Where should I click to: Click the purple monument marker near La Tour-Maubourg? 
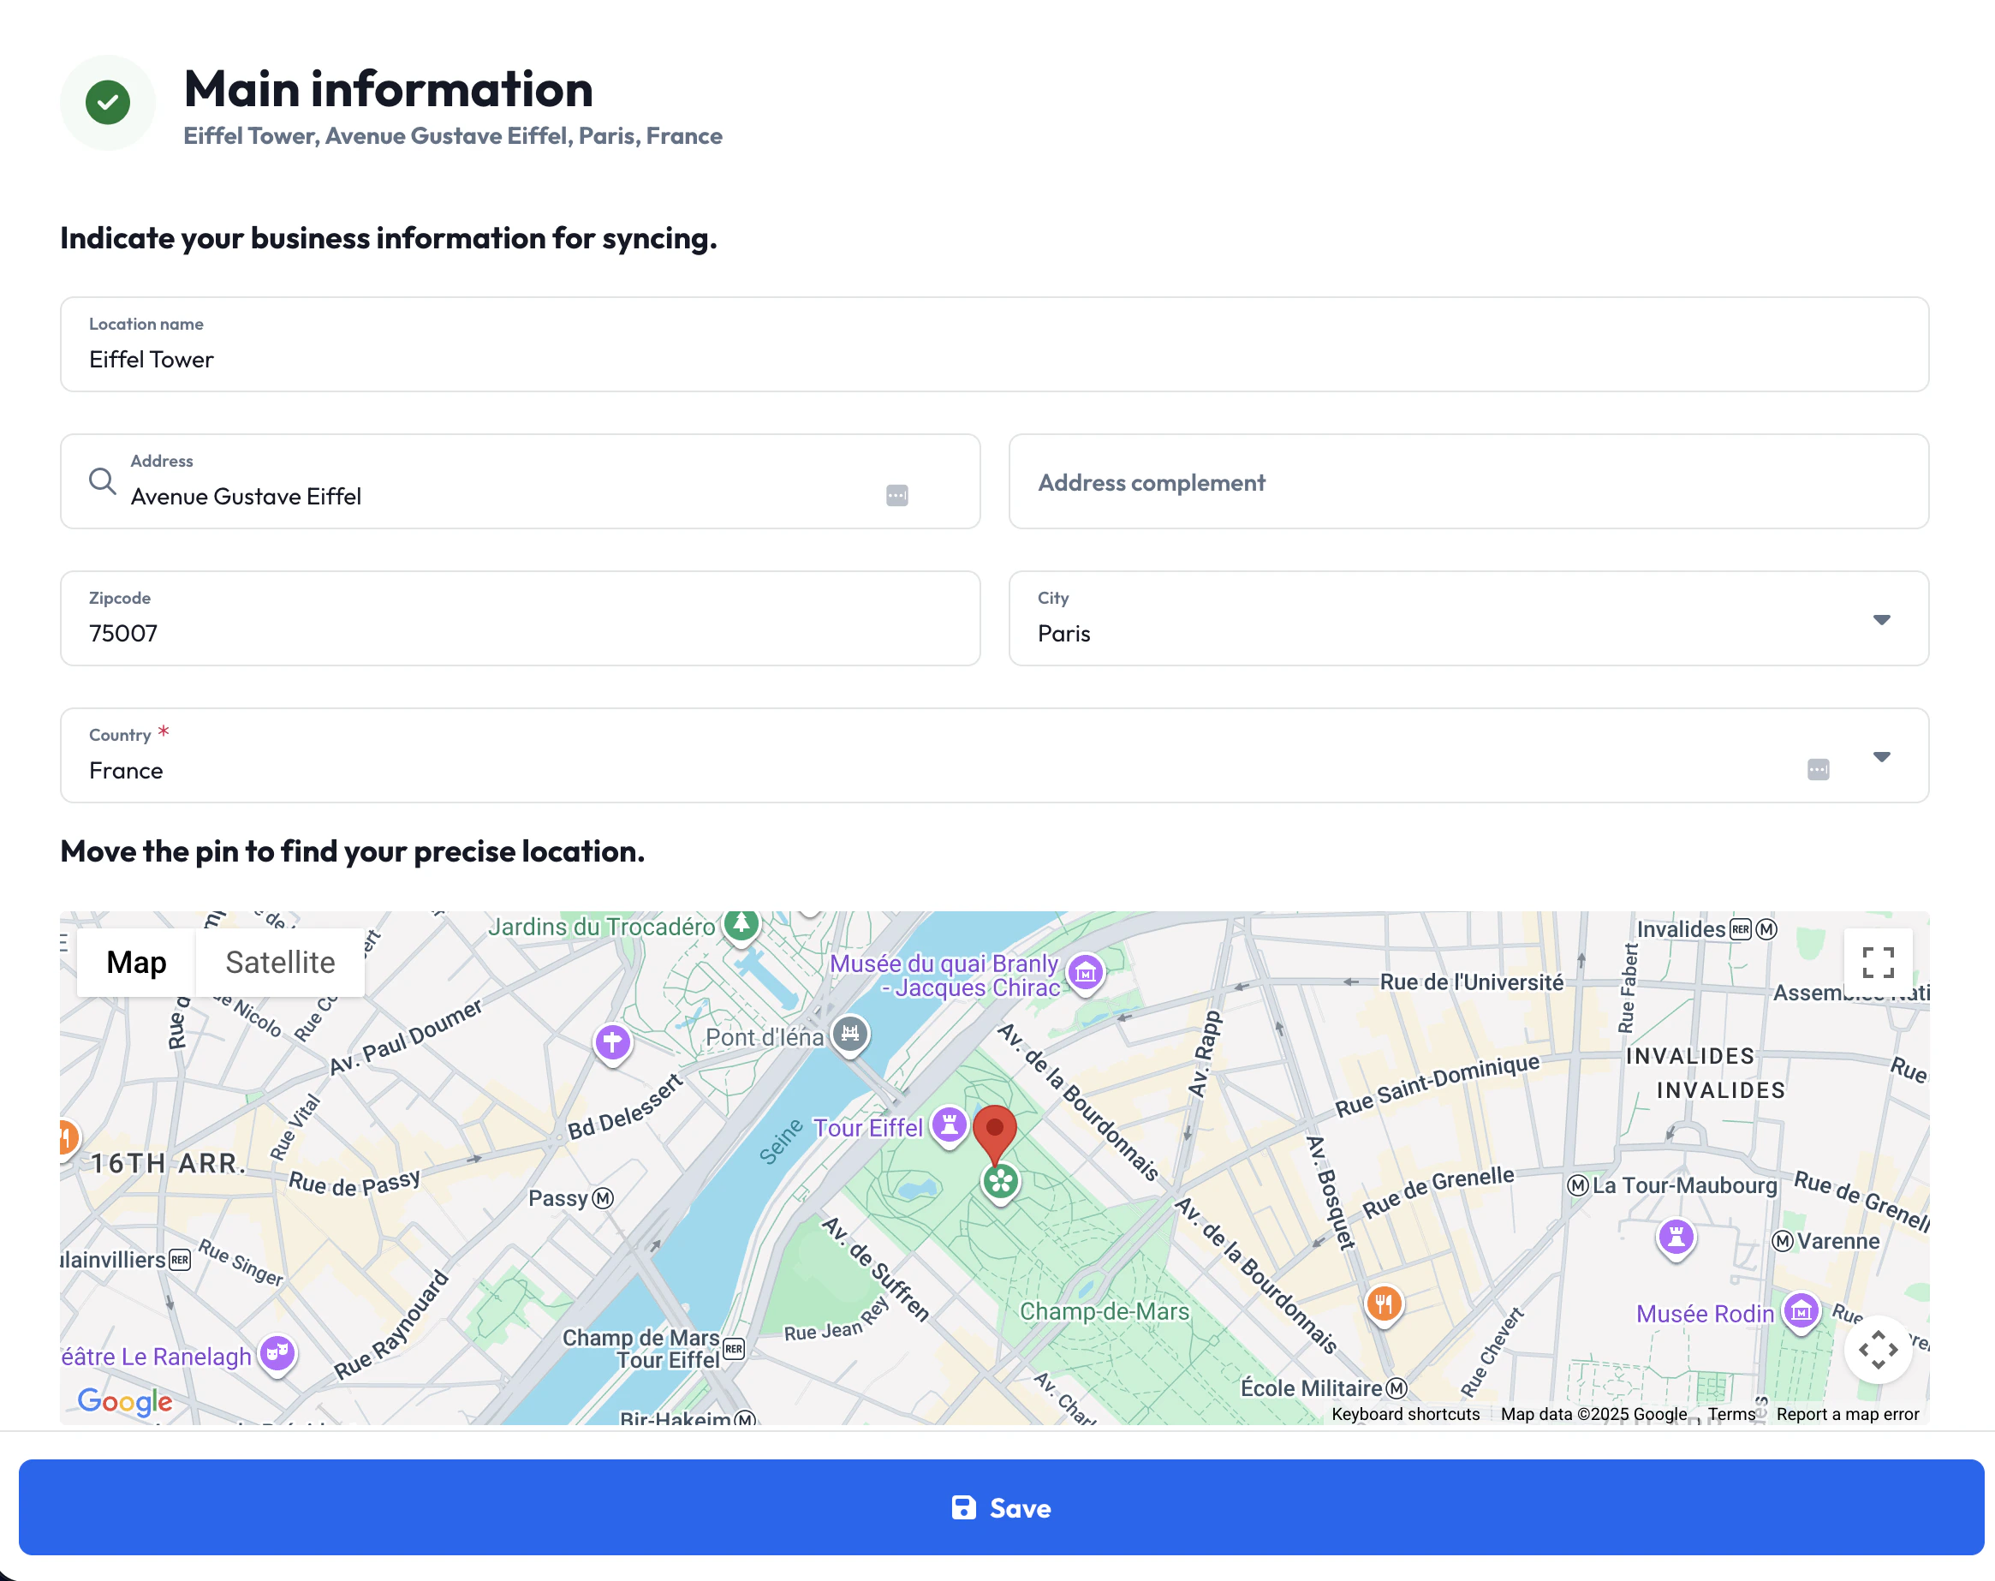(x=1676, y=1238)
